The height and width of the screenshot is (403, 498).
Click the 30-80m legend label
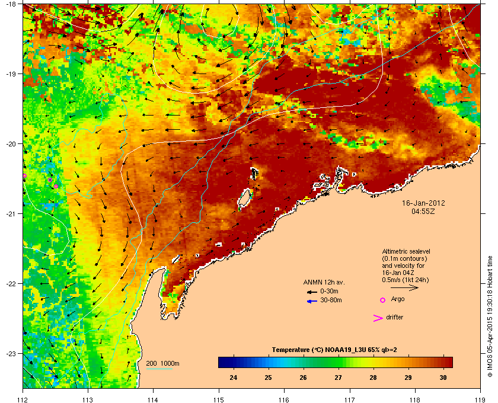pos(331,300)
